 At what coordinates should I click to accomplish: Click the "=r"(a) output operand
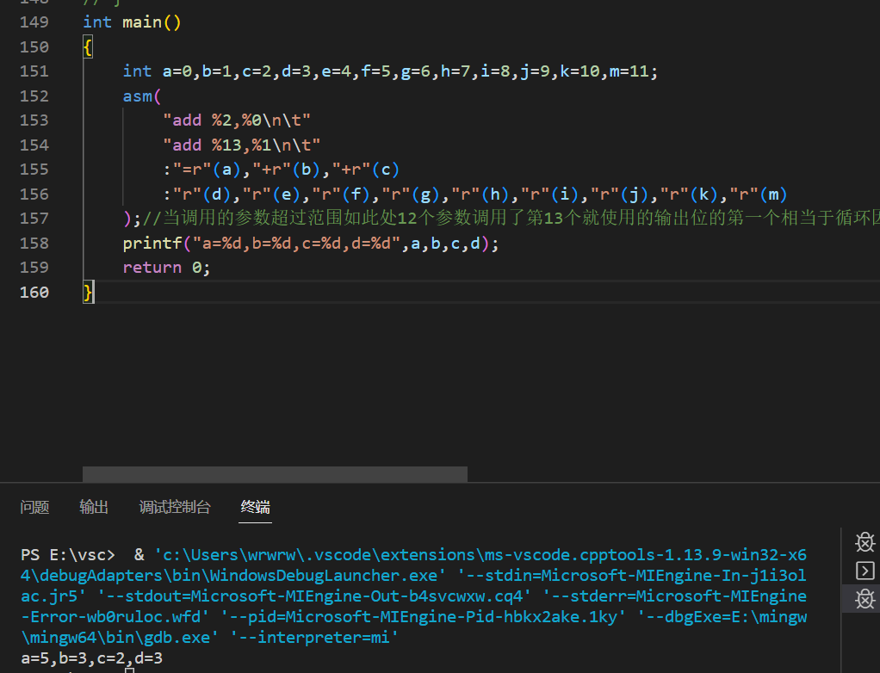pyautogui.click(x=208, y=170)
